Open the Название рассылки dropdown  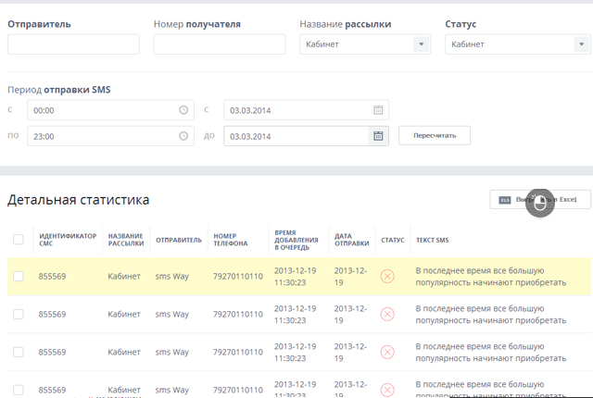(x=365, y=44)
